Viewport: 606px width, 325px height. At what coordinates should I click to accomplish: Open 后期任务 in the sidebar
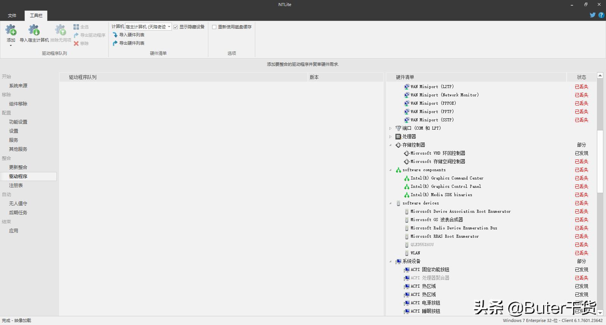coord(18,213)
